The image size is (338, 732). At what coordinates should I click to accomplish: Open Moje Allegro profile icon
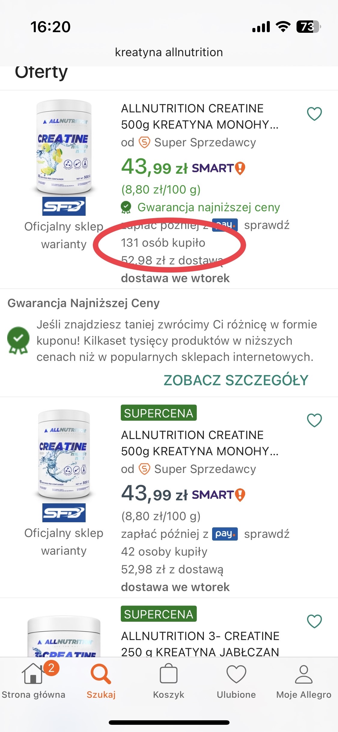[304, 675]
